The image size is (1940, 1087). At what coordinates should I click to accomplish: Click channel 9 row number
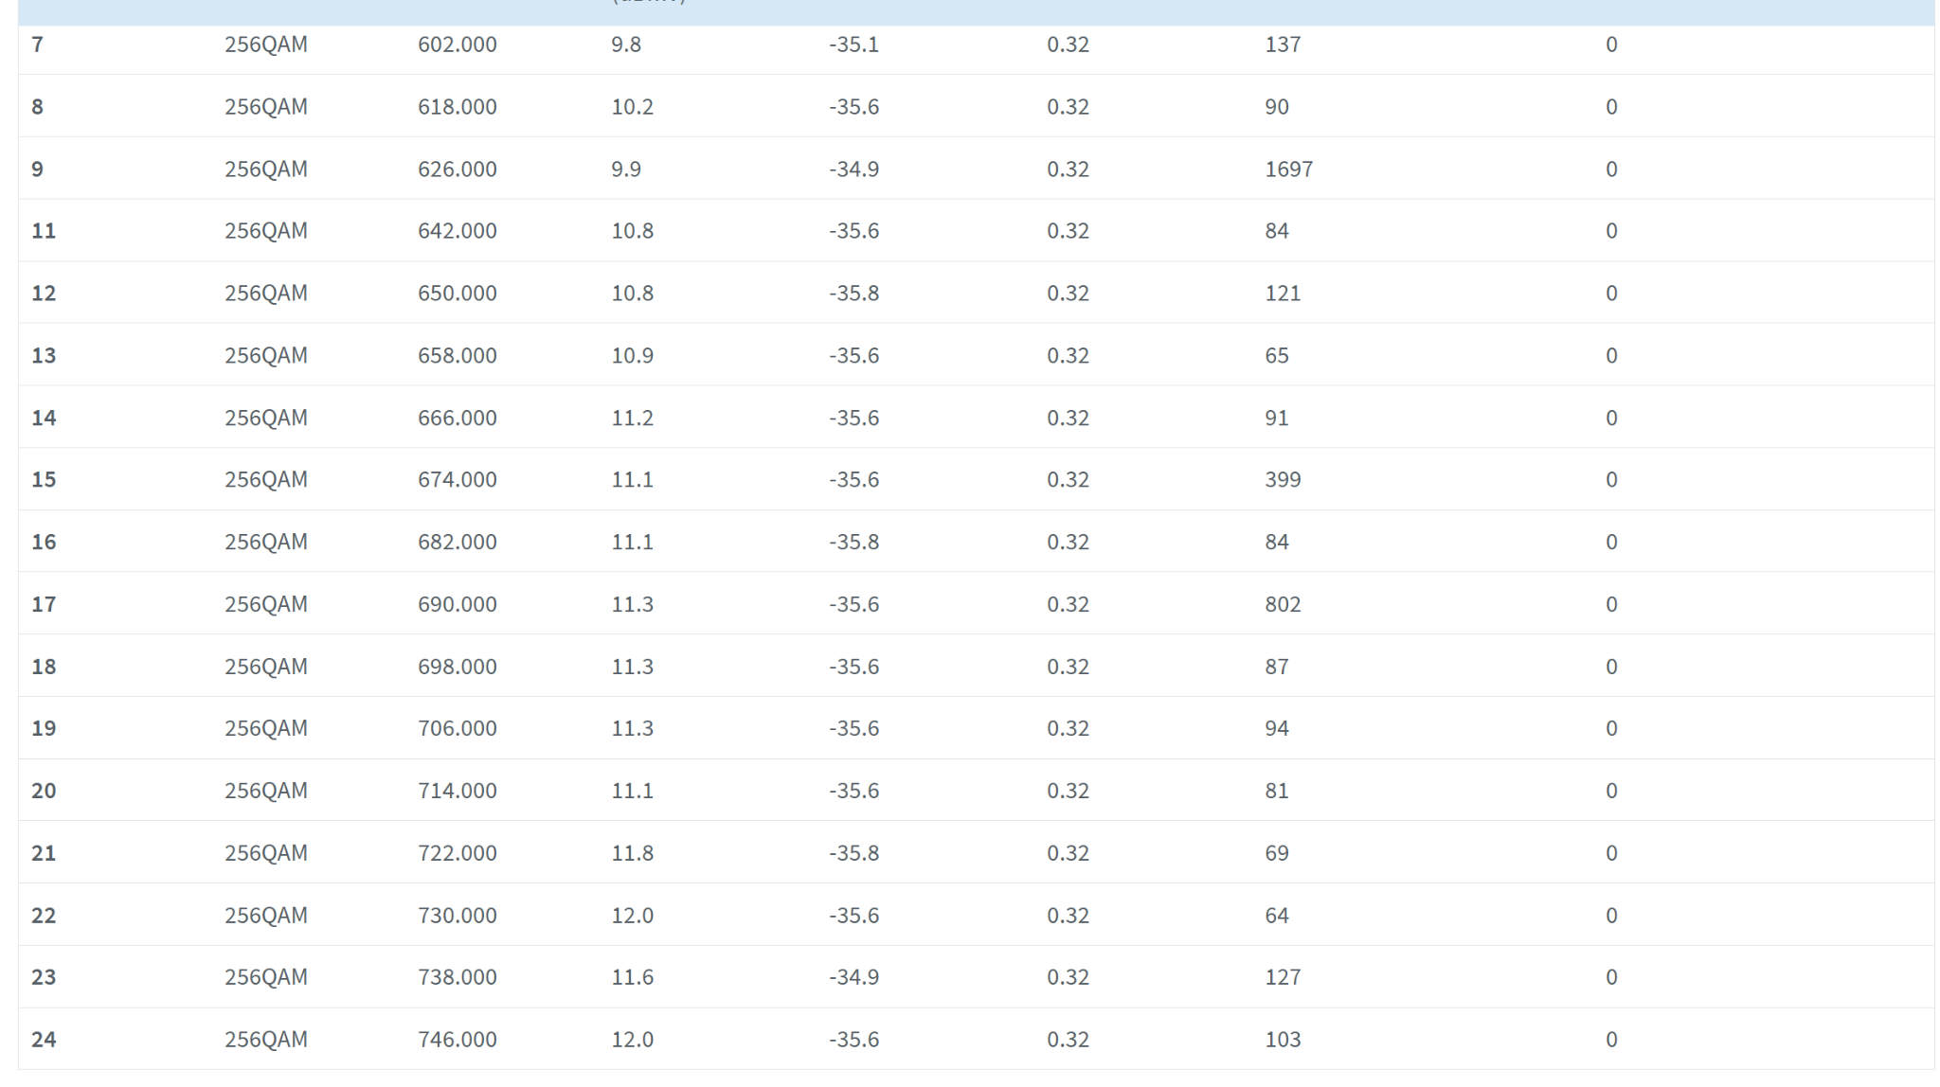37,169
